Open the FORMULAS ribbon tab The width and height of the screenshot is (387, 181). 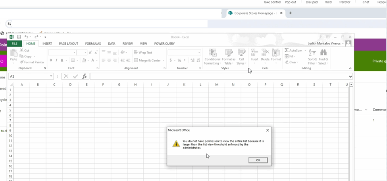pos(93,44)
